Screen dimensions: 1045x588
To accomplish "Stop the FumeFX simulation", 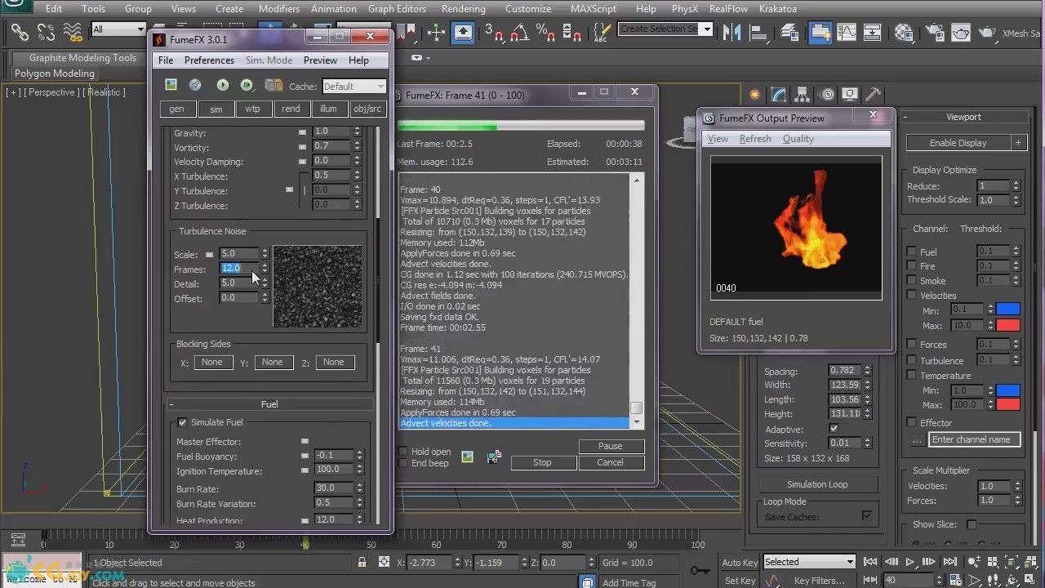I will (x=542, y=462).
